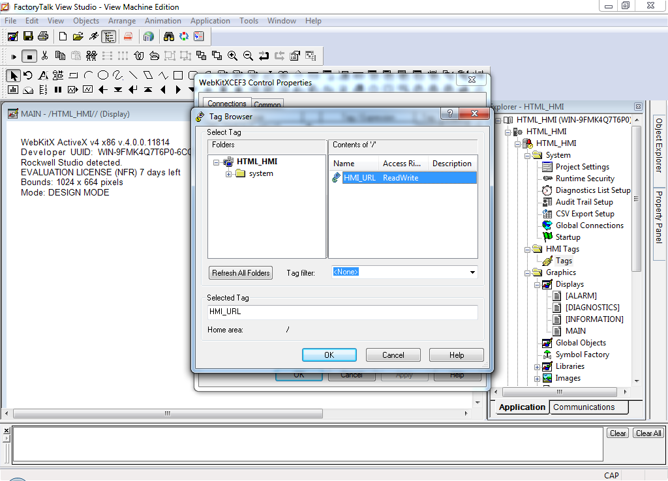Screen dimensions: 668x481
Task: Click the Duplicate icon with two figures
Action: pyautogui.click(x=91, y=56)
